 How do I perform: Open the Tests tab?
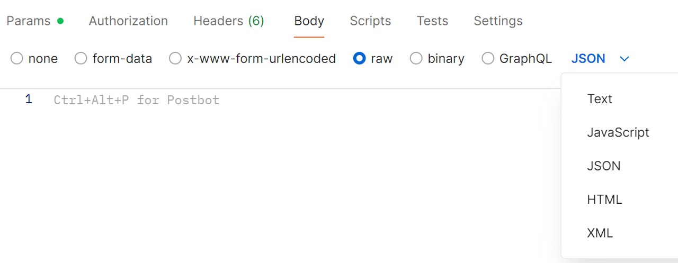click(x=432, y=21)
